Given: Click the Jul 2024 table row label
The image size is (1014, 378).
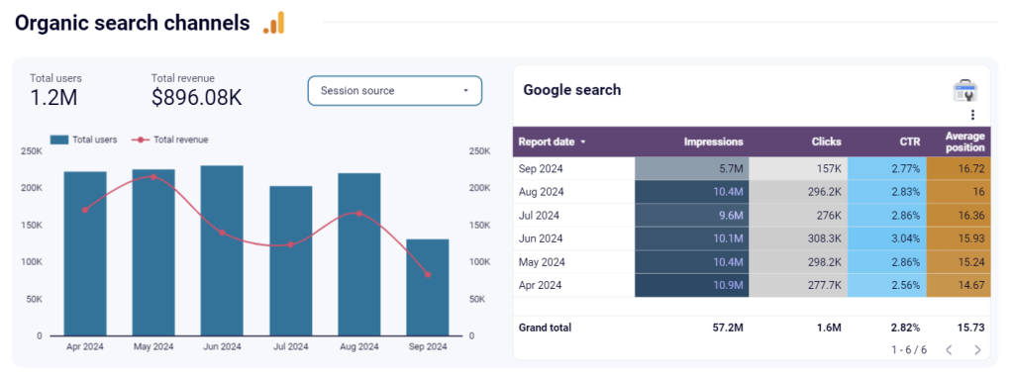Looking at the screenshot, I should 540,215.
